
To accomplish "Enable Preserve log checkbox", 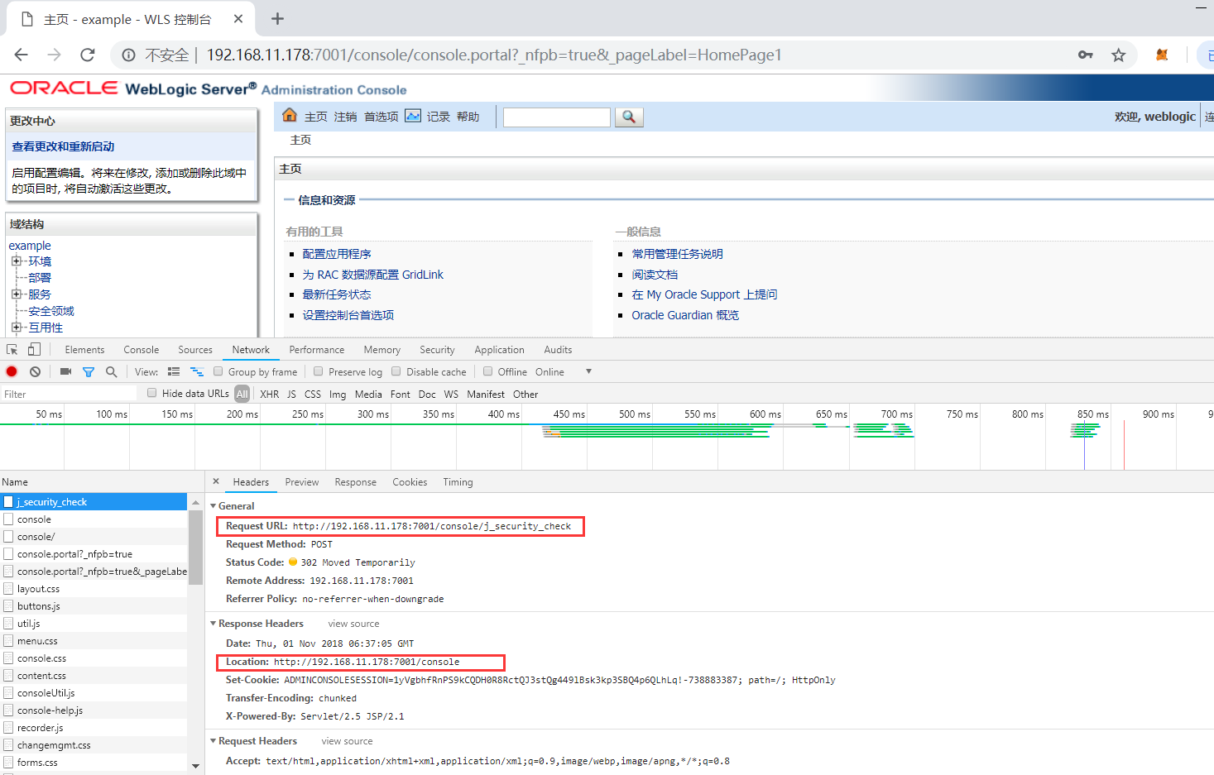I will tap(318, 371).
